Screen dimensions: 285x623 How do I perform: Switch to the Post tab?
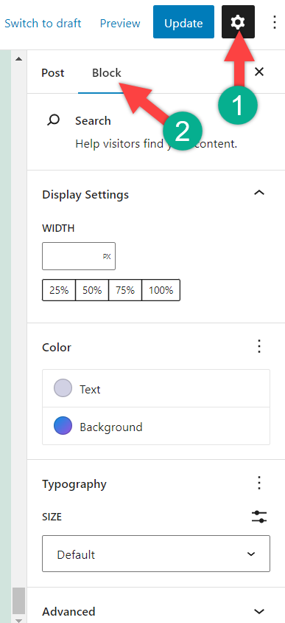[x=53, y=73]
